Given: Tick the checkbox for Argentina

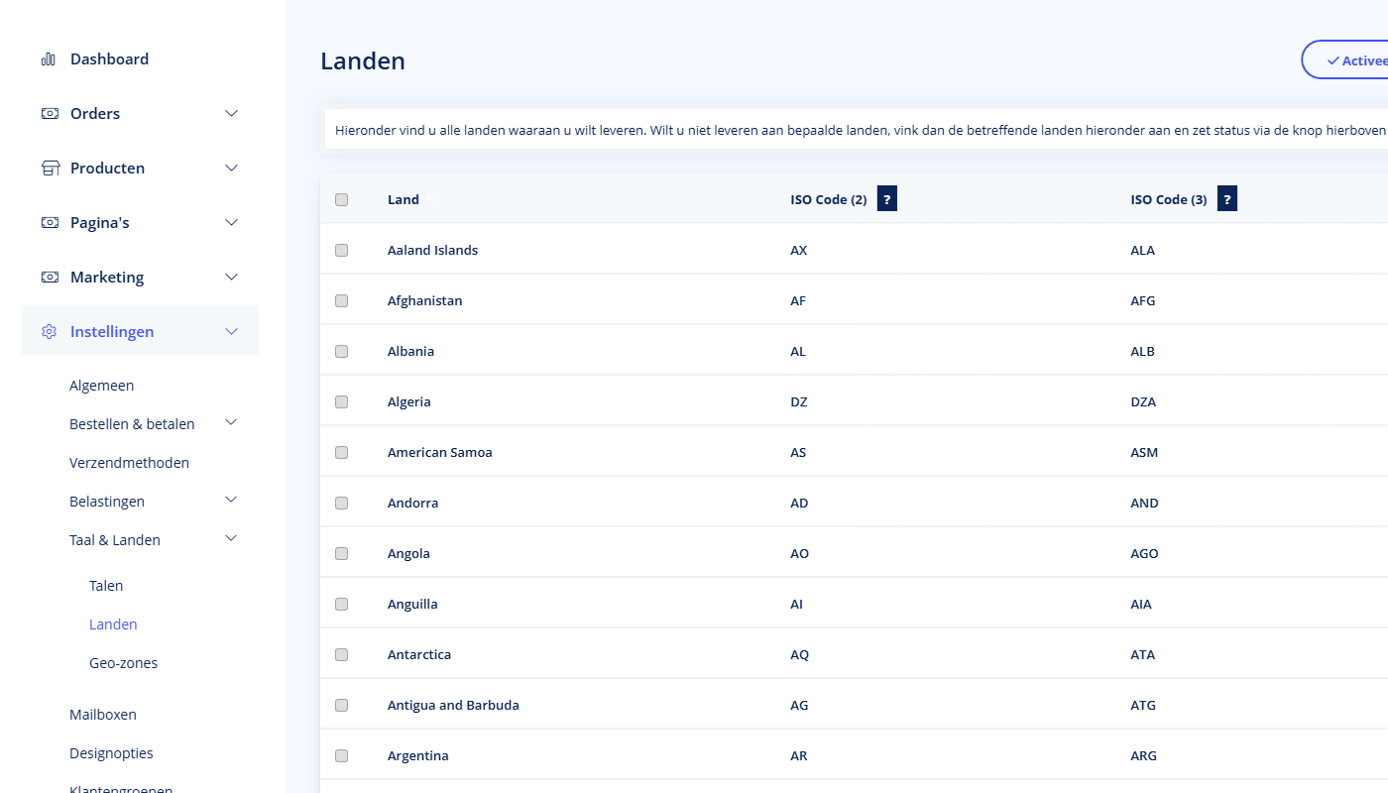Looking at the screenshot, I should click(x=341, y=755).
